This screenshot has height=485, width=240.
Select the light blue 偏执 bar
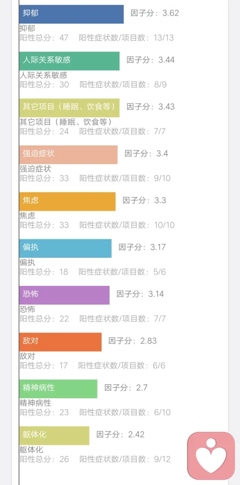click(x=65, y=248)
